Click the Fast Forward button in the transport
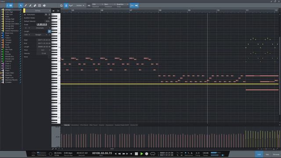Image resolution: width=281 pixels, height=158 pixels. 123,154
